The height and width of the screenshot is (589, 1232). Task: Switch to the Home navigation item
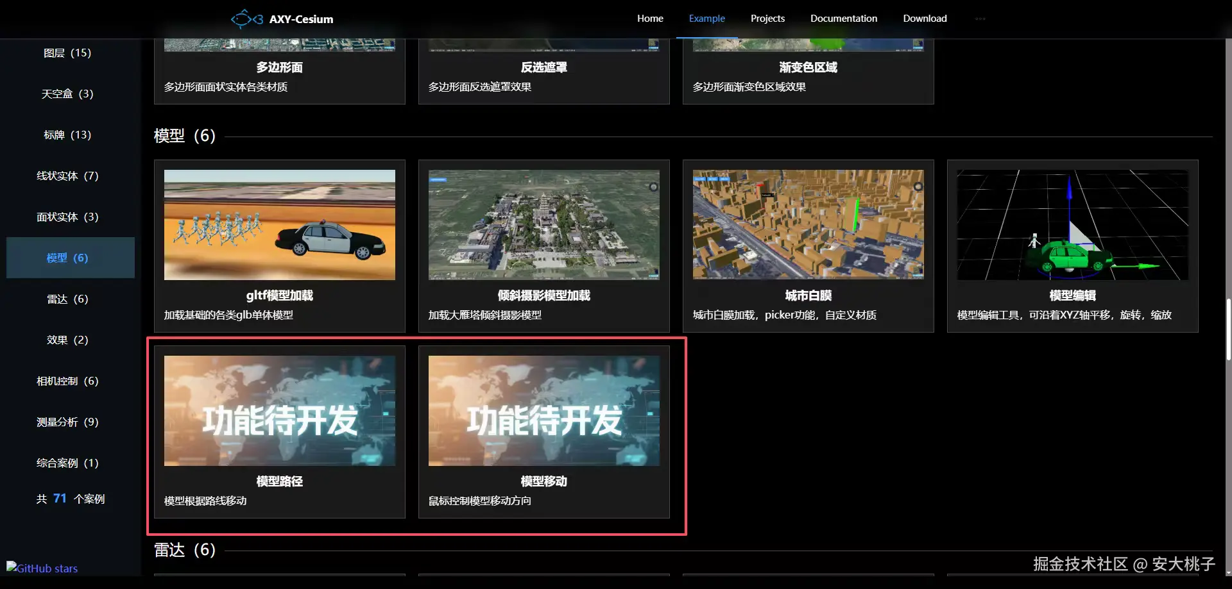point(650,19)
